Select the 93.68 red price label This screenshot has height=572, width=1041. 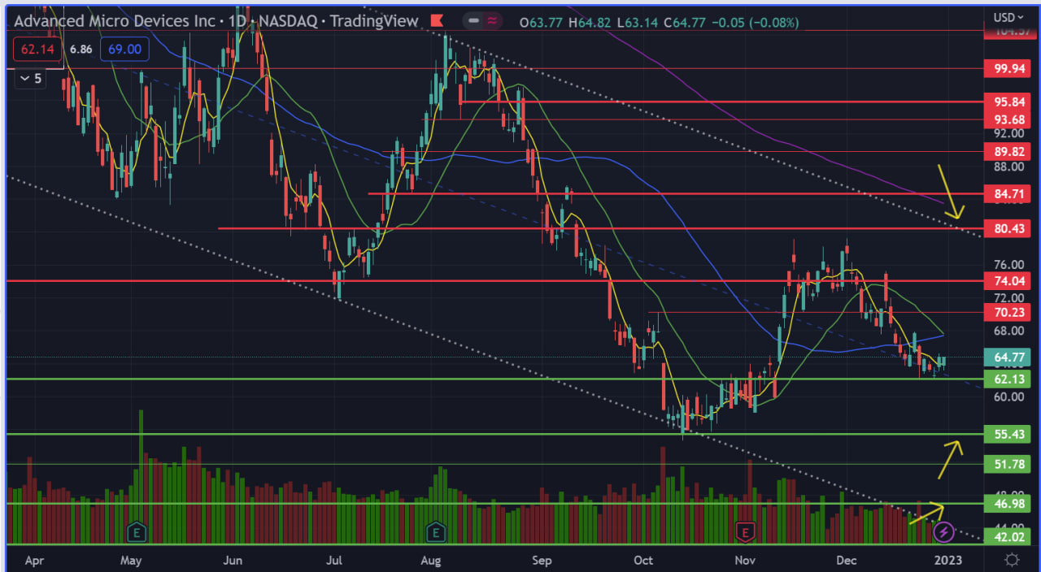click(1007, 119)
